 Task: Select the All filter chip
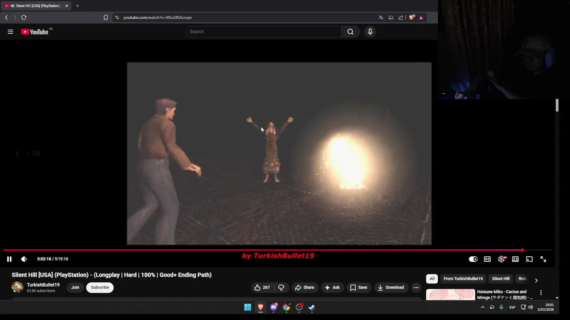(432, 279)
